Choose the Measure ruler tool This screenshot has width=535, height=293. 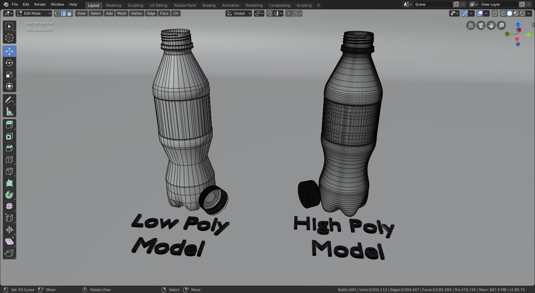point(9,112)
